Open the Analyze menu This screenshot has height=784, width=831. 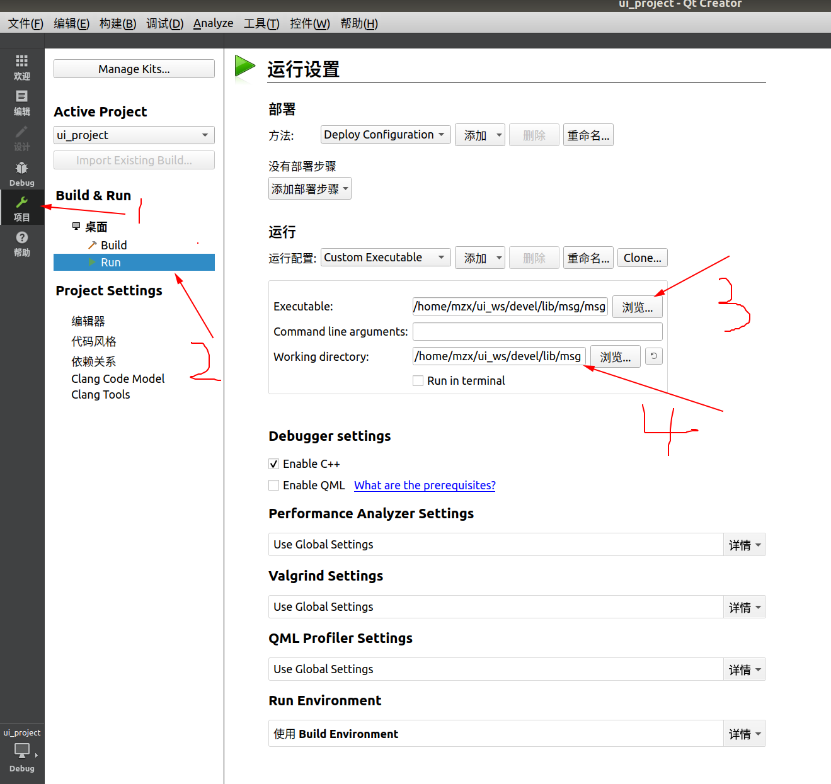pyautogui.click(x=213, y=23)
